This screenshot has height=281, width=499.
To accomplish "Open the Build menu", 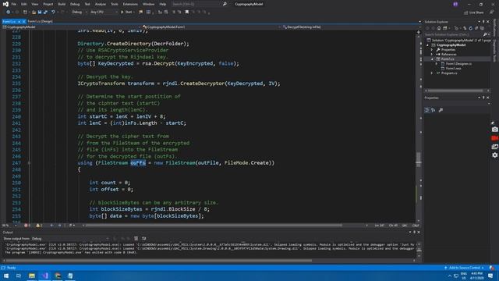I will (x=62, y=4).
